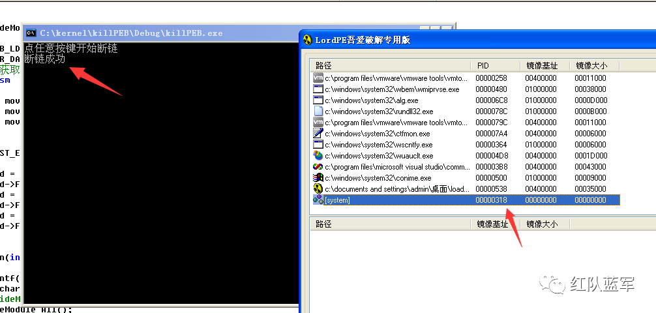Select the wmiprvse.exe process path

click(392, 89)
